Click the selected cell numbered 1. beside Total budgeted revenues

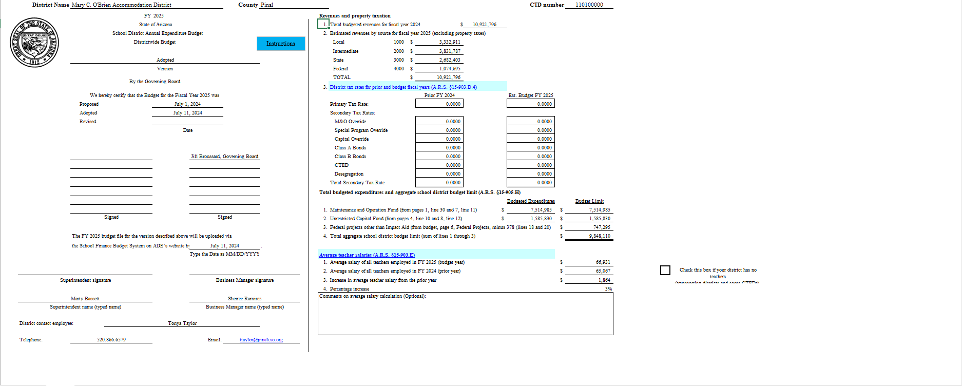pos(323,24)
